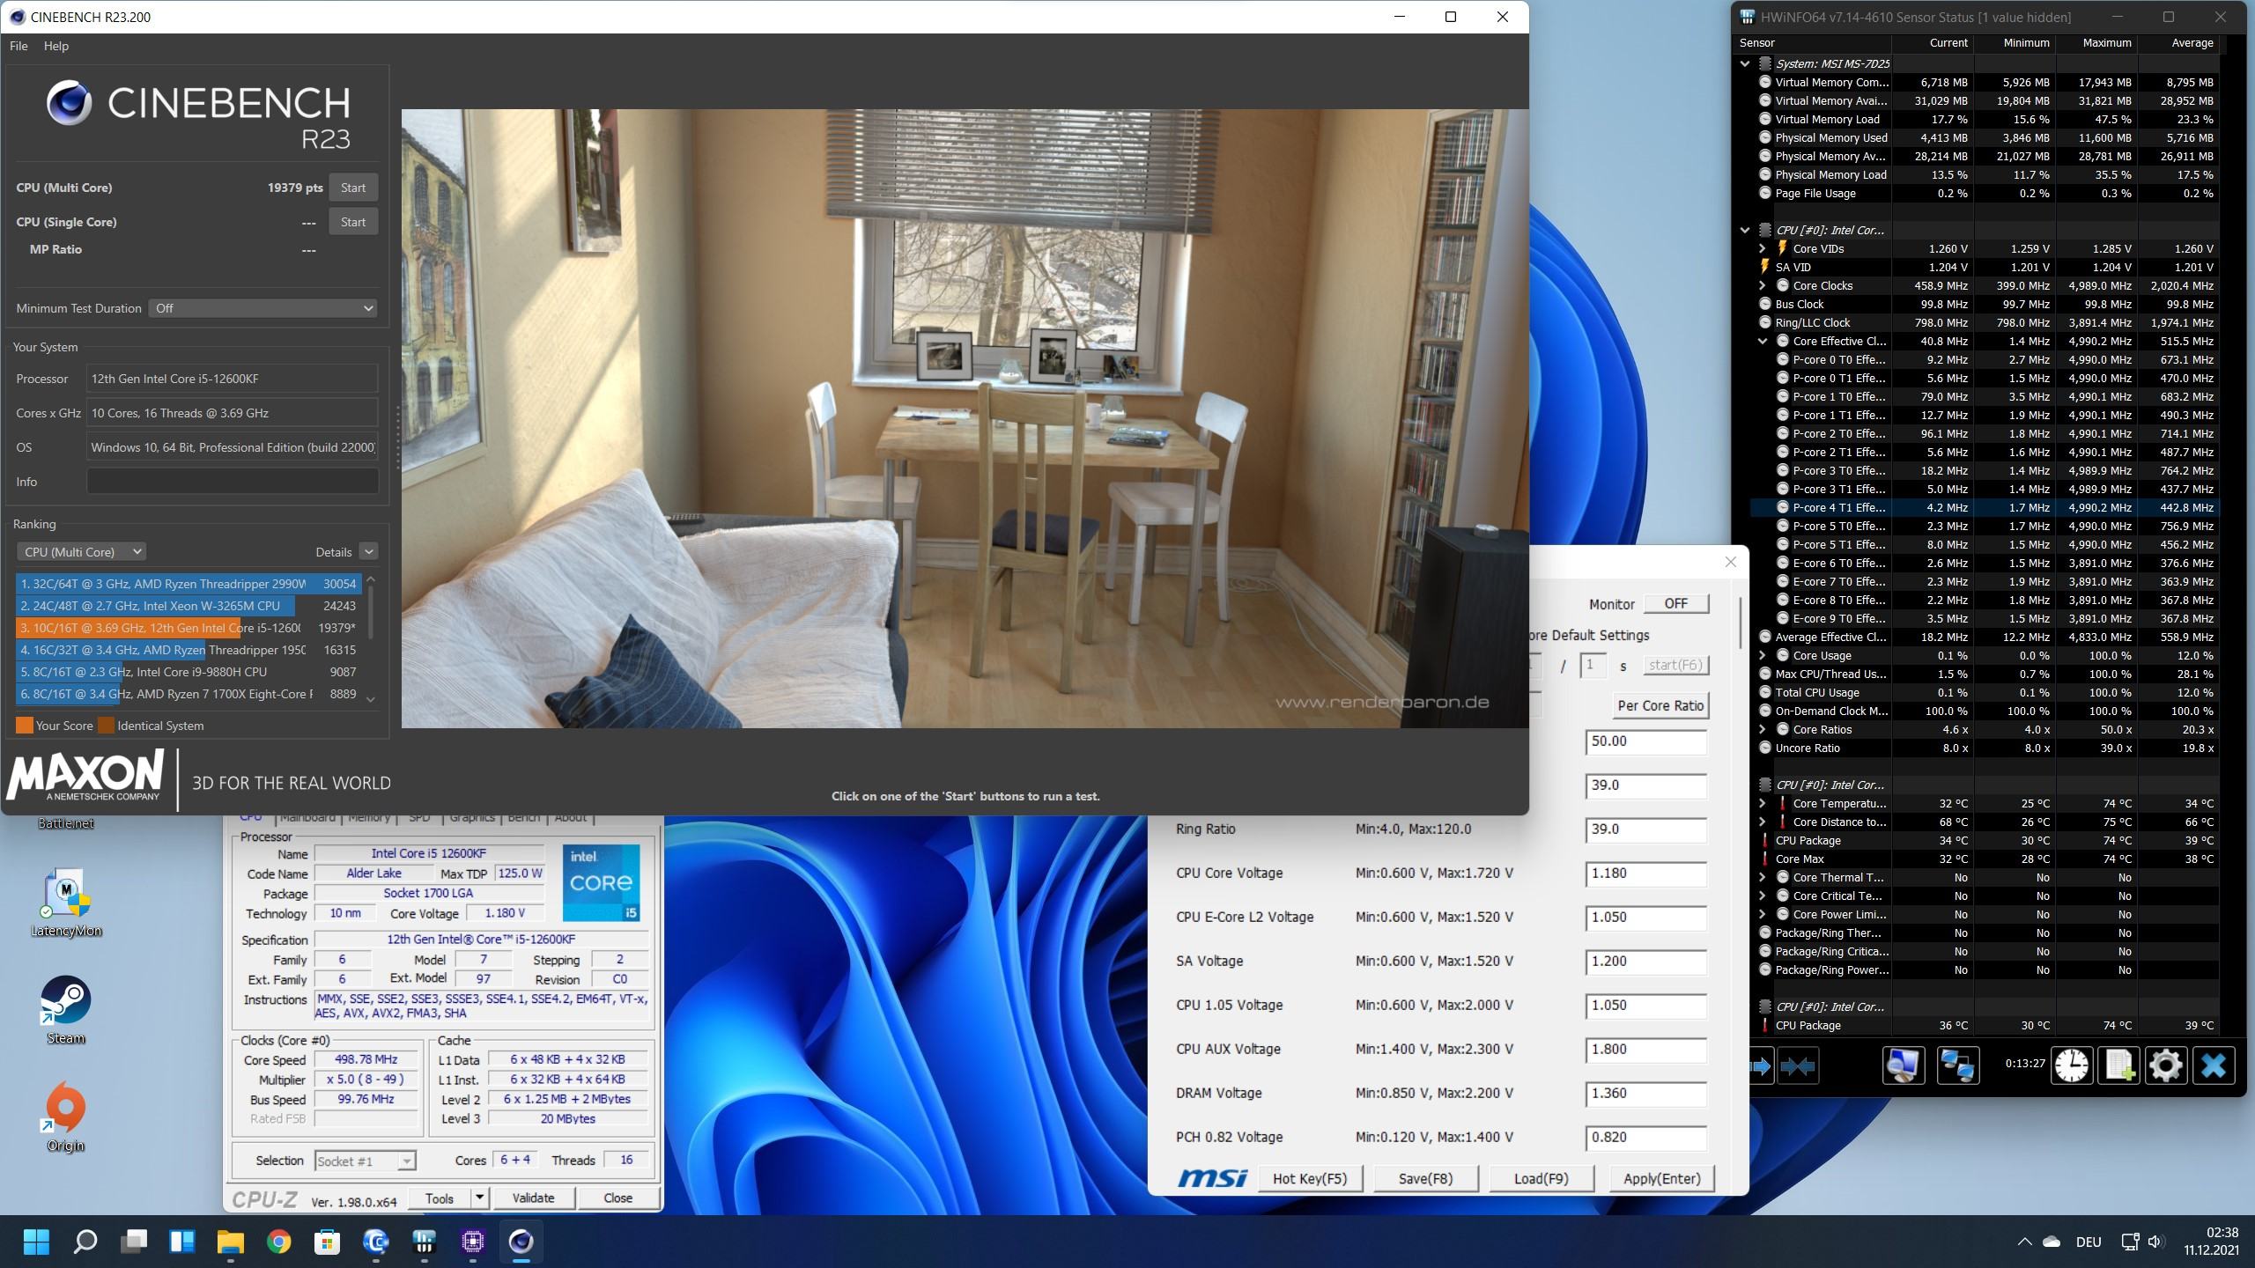Open LatencyMon desktop shortcut
Viewport: 2255px width, 1268px height.
[x=66, y=902]
